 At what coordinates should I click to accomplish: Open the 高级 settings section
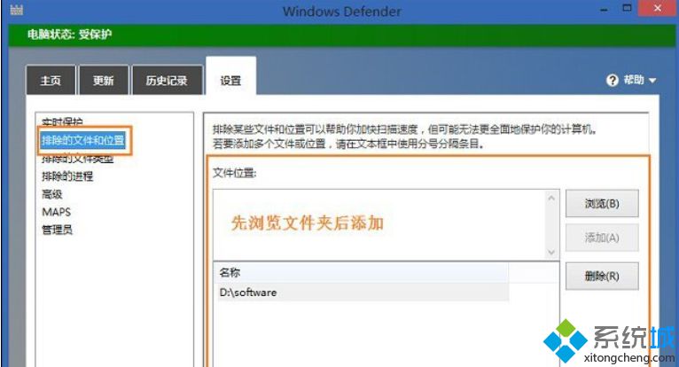pos(52,194)
